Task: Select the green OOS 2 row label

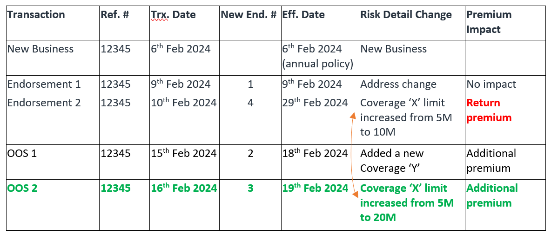Action: point(23,188)
